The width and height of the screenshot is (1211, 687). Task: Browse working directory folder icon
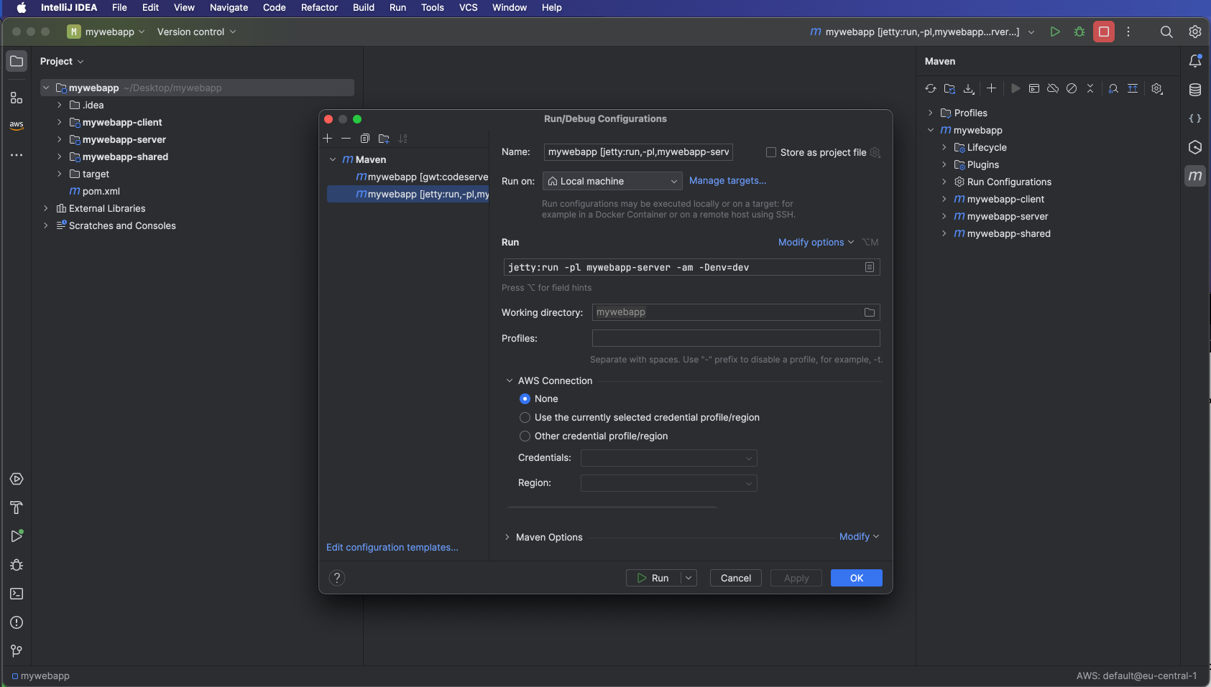click(869, 312)
